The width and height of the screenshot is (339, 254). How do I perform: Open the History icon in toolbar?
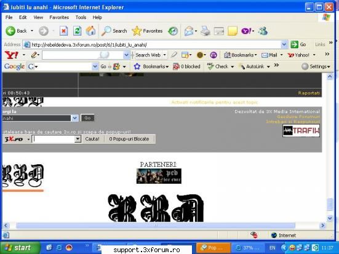tap(173, 31)
